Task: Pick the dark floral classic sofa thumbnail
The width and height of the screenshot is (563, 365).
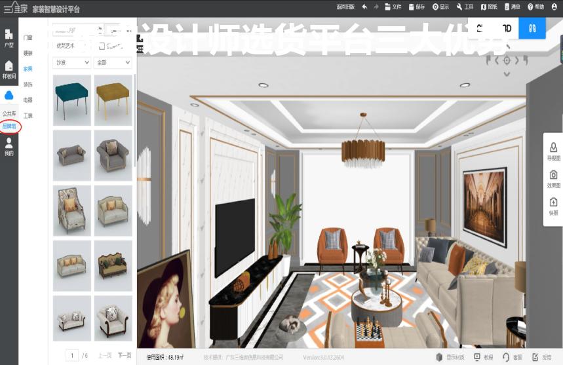Action: click(x=113, y=266)
